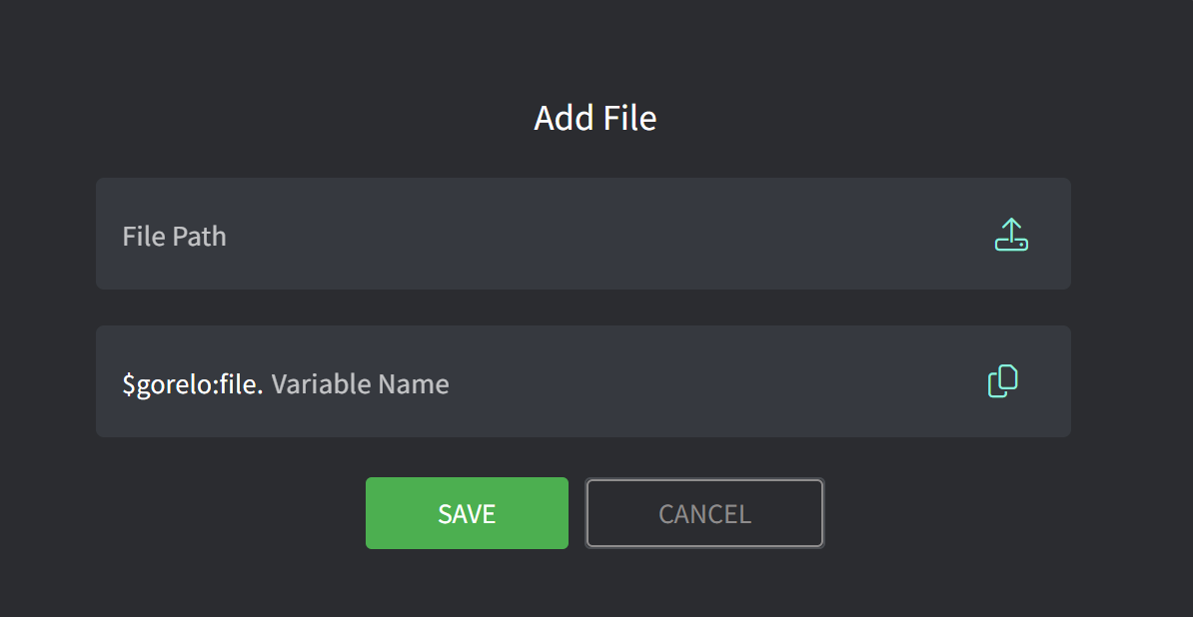The height and width of the screenshot is (617, 1193).
Task: Click the green SAVE button
Action: coord(468,513)
